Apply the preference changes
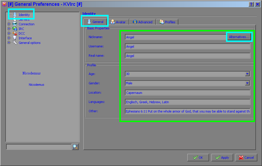Image resolution: width=262 pixels, height=166 pixels. click(x=222, y=158)
